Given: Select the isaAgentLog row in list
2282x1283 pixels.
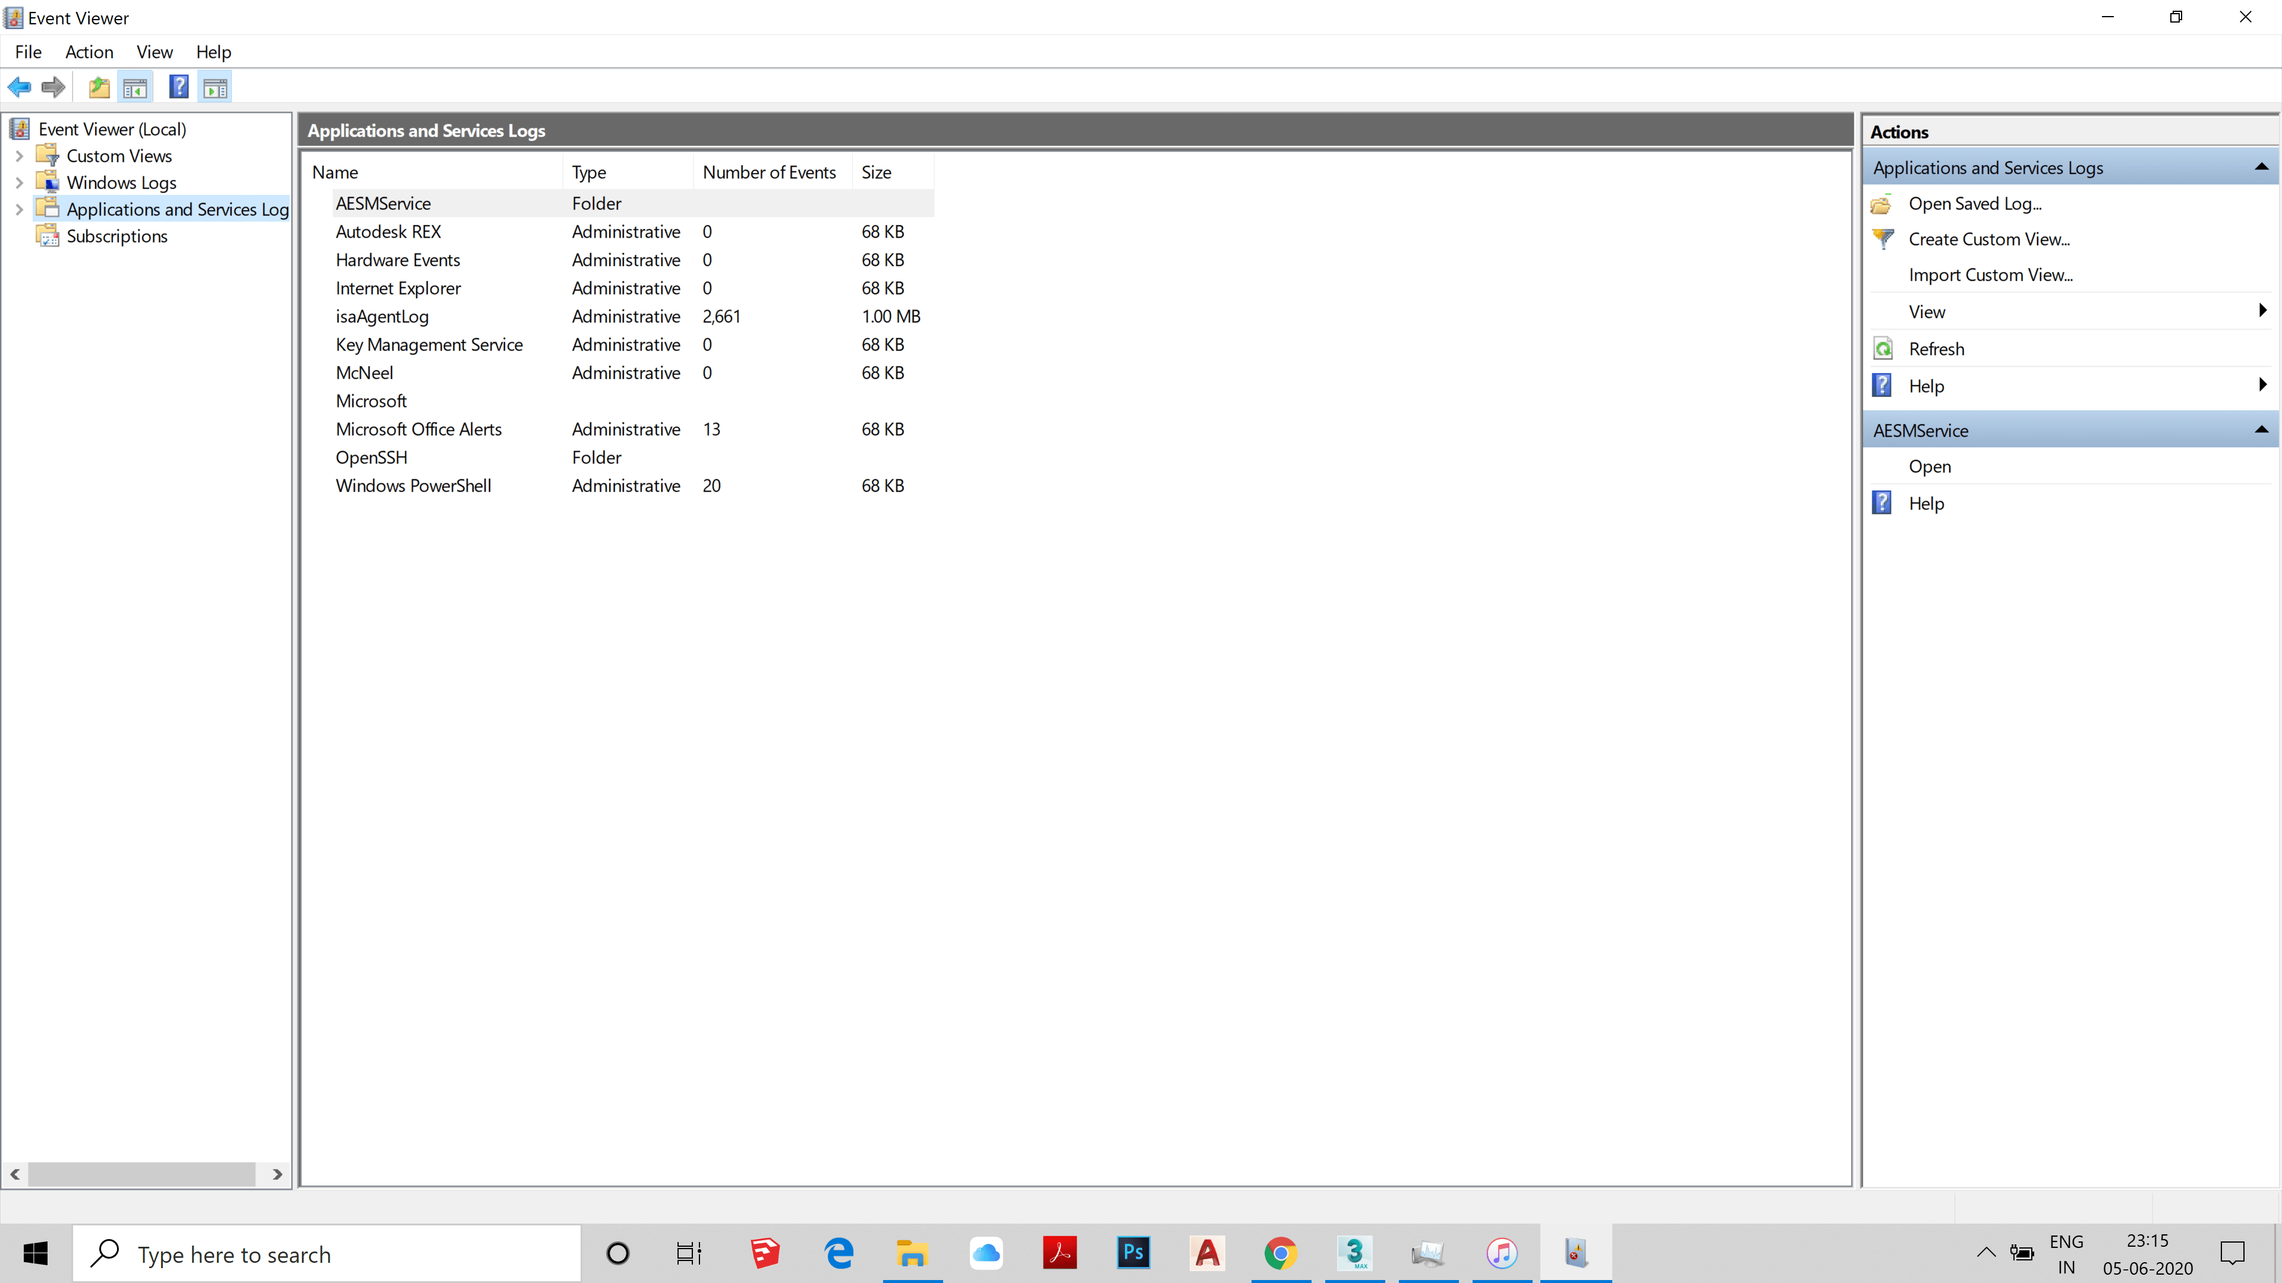Looking at the screenshot, I should (x=382, y=316).
